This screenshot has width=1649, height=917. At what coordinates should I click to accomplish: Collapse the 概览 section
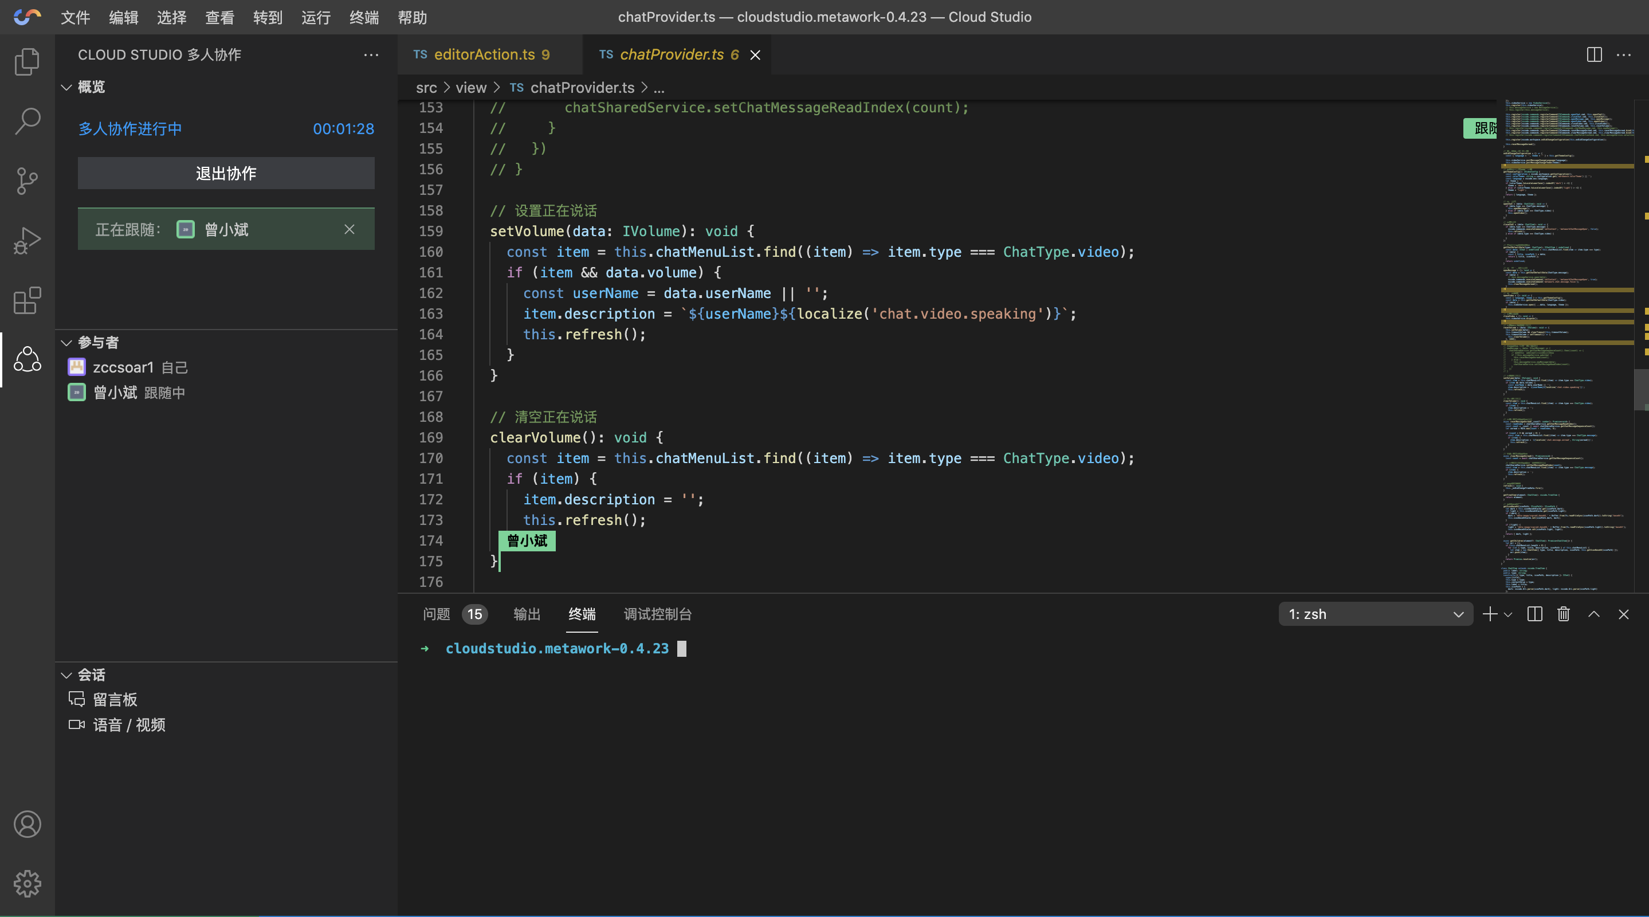66,87
